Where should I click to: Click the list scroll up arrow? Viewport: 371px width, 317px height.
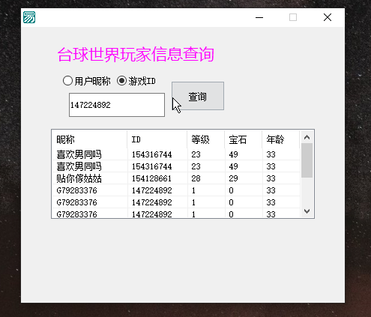pos(307,137)
